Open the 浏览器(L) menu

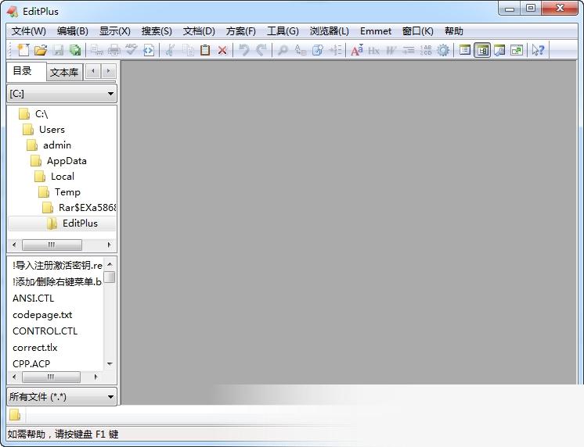(x=330, y=31)
